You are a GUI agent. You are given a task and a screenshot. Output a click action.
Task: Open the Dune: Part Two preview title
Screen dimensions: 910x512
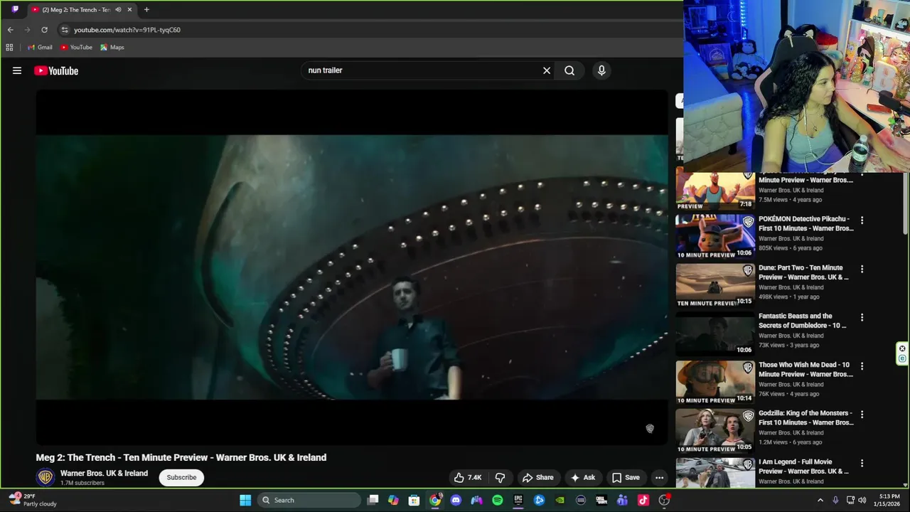pyautogui.click(x=803, y=272)
